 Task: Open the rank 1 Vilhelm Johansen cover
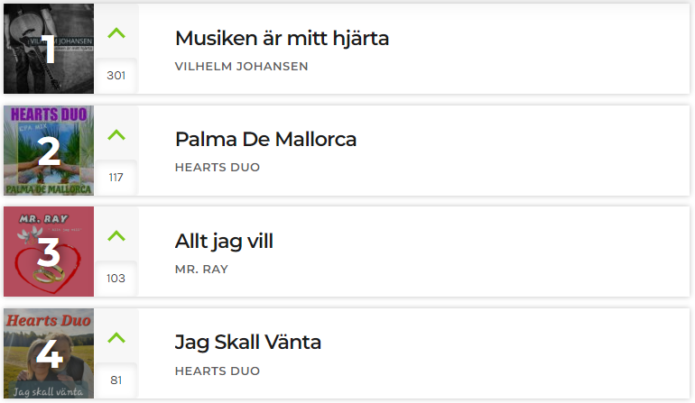pyautogui.click(x=49, y=49)
